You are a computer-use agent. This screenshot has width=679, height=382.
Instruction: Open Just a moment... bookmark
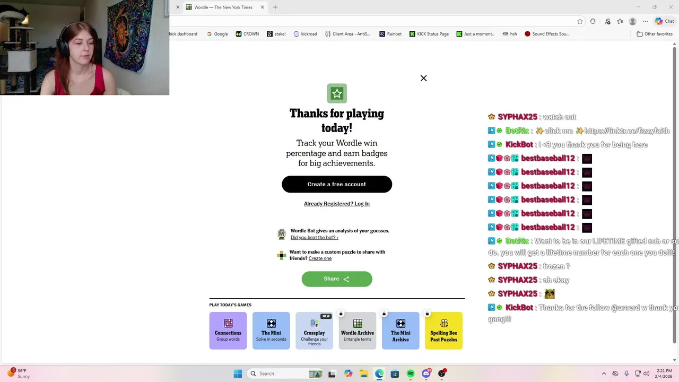(475, 34)
